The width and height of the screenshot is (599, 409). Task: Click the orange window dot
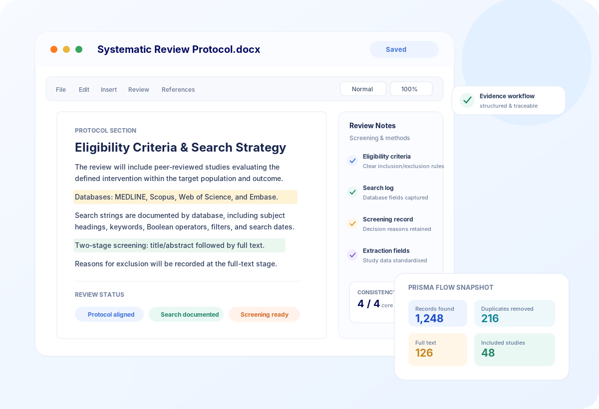(x=54, y=49)
